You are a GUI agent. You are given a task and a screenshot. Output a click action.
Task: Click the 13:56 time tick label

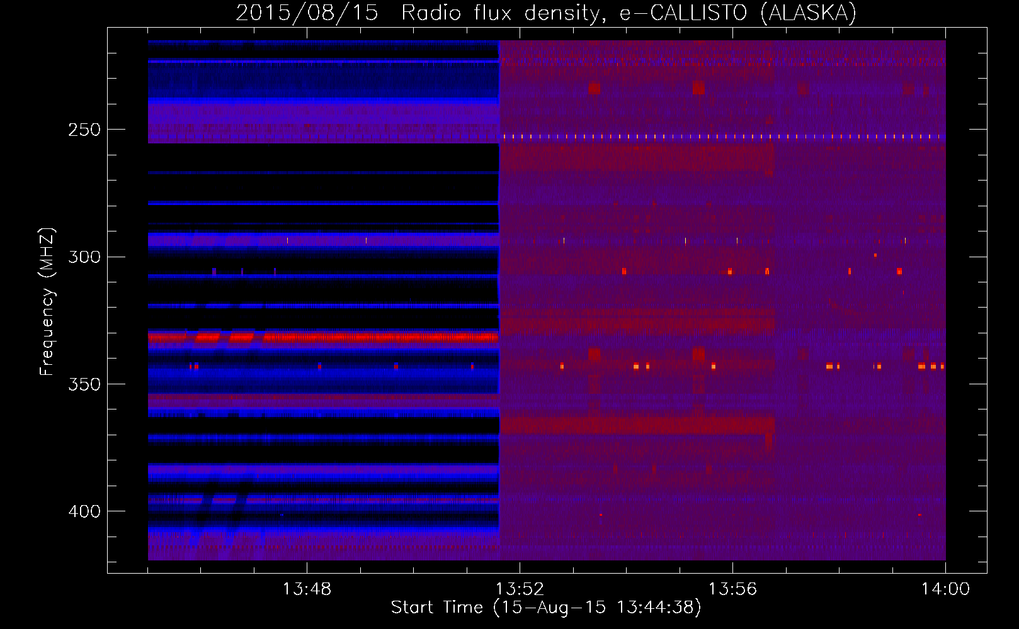coord(732,589)
